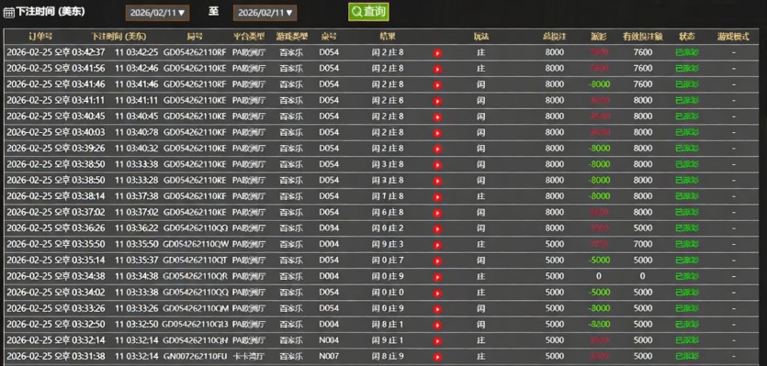The width and height of the screenshot is (767, 366).
Task: Click red play icon in 03:35:14 row
Action: point(437,261)
